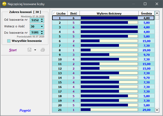Viewport: 163px width, 116px height.
Task: Click the 'Od losowania nr' field 5152
Action: (x=35, y=20)
